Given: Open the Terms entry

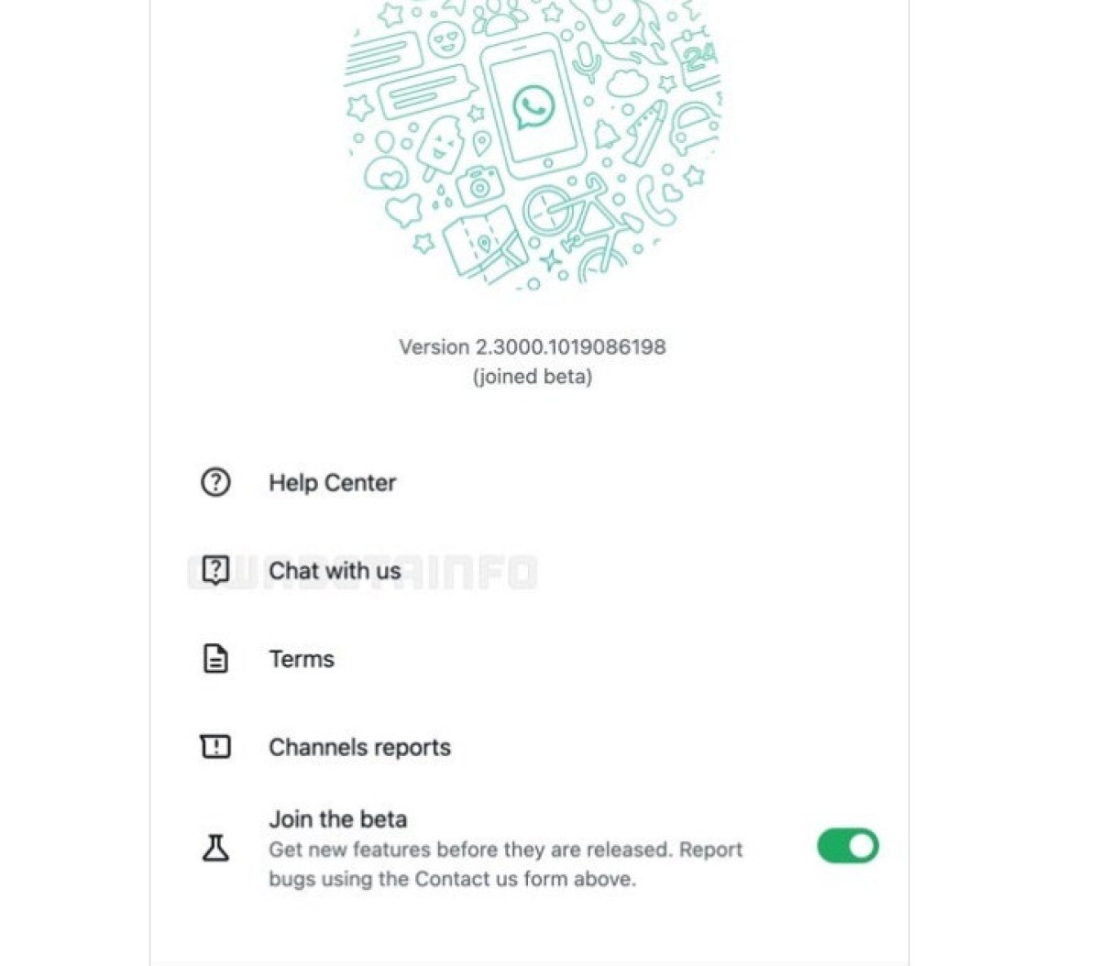Looking at the screenshot, I should click(x=302, y=659).
